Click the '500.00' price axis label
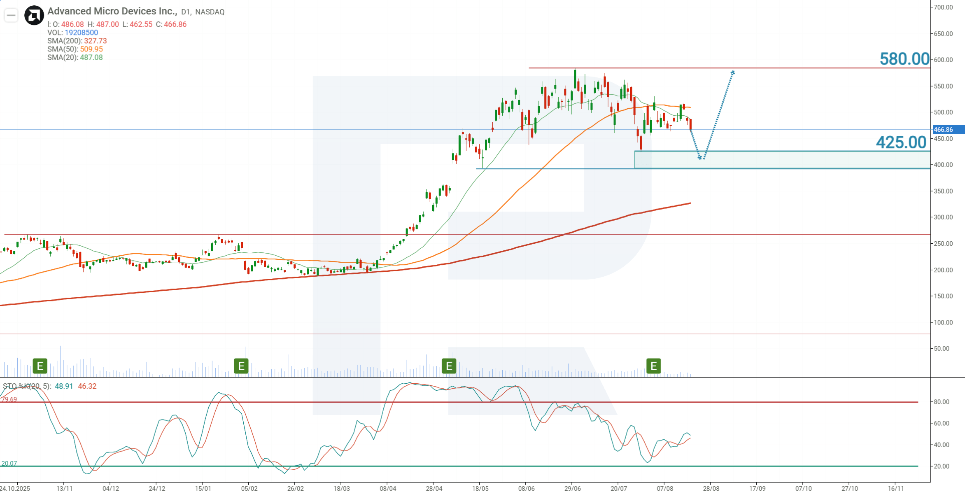Viewport: 965px width, 492px height. (944, 112)
